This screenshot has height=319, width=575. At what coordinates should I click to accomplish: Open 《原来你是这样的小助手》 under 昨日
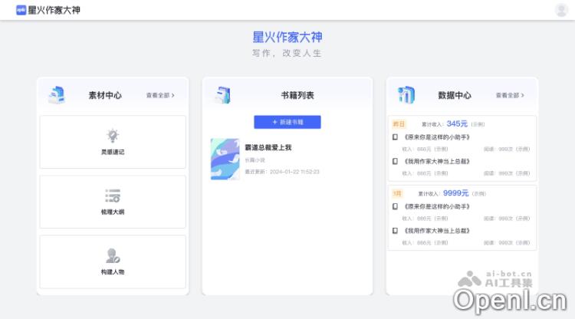pos(437,137)
